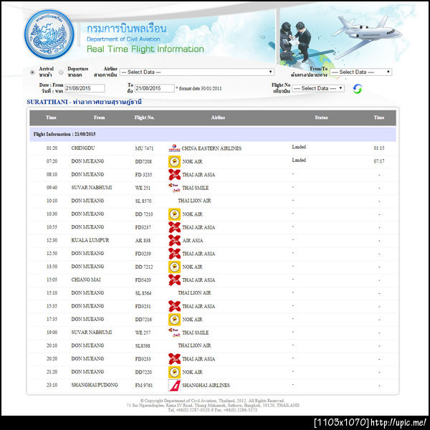
Task: Click flight number SL8568
Action: pos(143,346)
